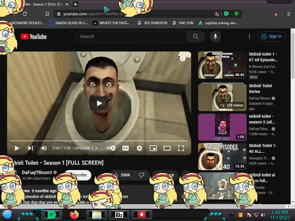Screen dimensions: 295x221
Task: Go to the YouTube home logo
Action: coord(34,37)
